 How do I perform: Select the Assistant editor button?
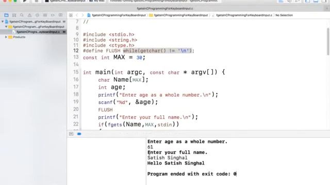point(289,1)
